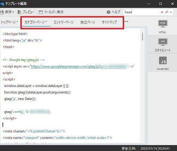Select the Javascript editor icon
Image resolution: width=177 pixels, height=151 pixels.
point(162,63)
